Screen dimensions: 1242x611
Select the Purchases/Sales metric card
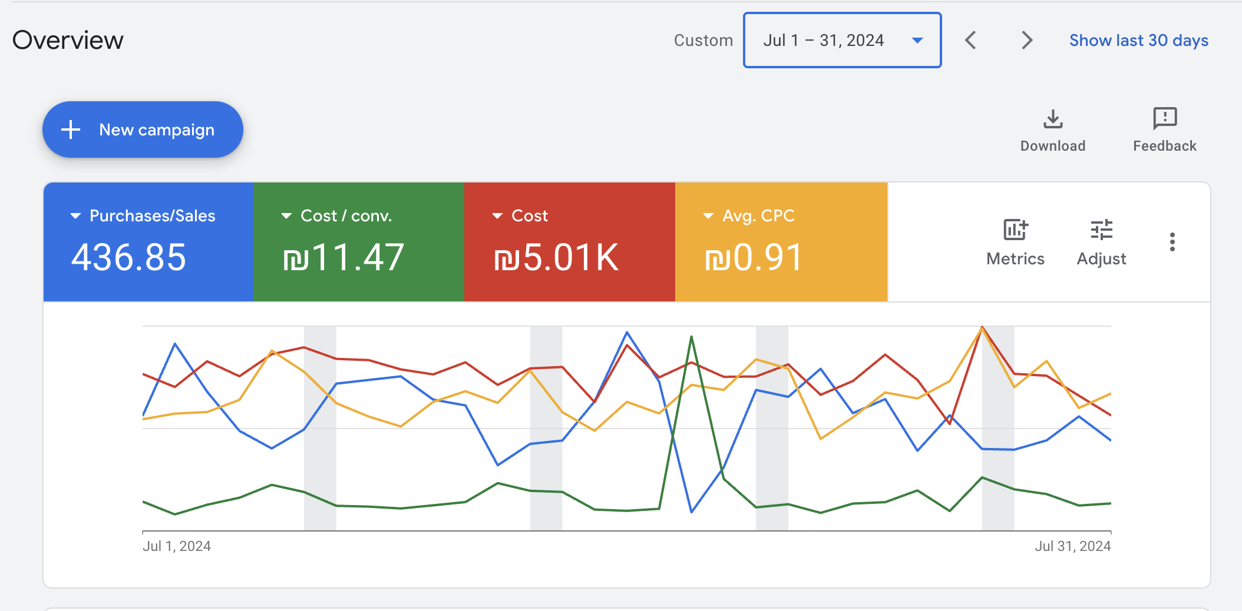[148, 241]
